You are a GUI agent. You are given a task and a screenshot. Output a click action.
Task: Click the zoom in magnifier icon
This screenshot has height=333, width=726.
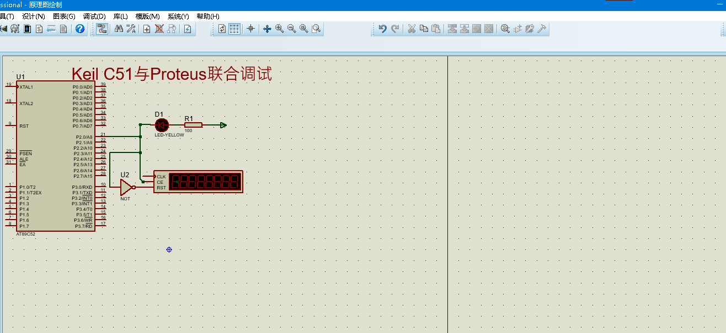point(280,29)
